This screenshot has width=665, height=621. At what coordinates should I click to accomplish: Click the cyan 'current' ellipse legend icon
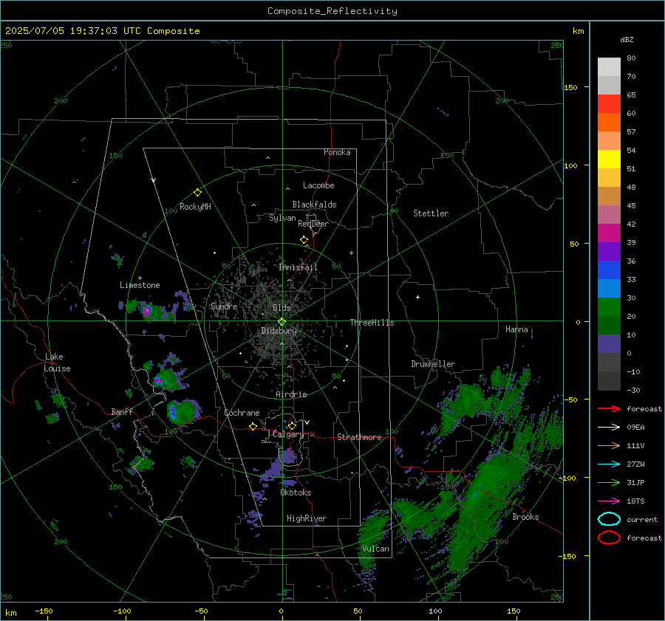tap(609, 519)
